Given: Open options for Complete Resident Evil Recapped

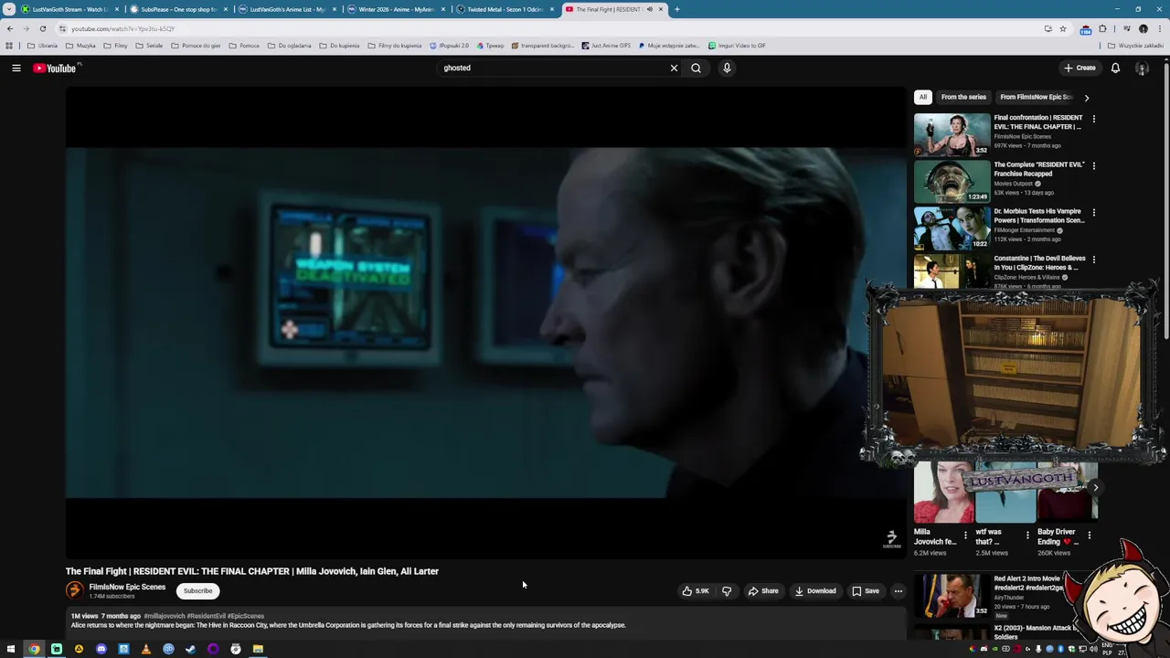Looking at the screenshot, I should coord(1093,165).
